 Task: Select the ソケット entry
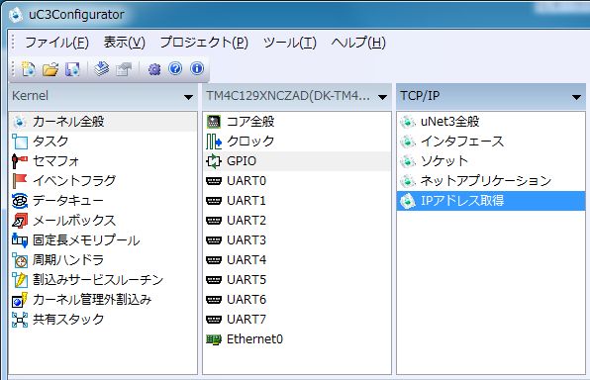click(491, 161)
